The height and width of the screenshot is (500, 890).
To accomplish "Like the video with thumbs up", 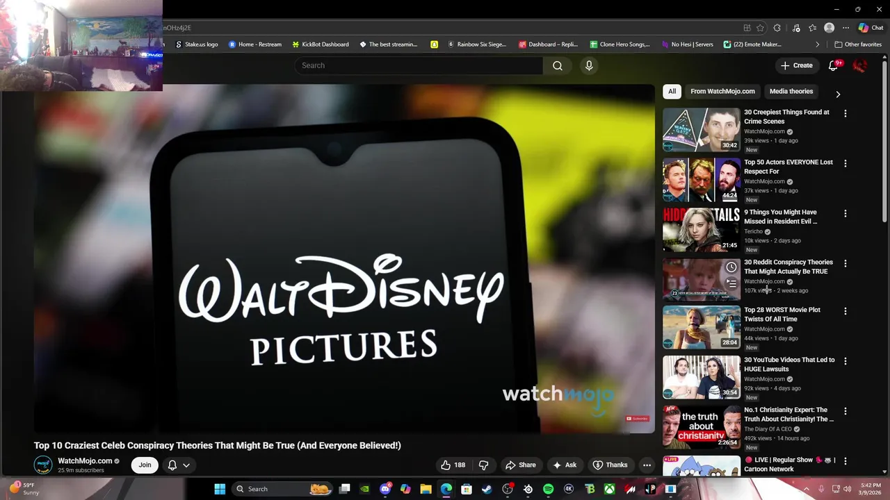I will click(453, 465).
